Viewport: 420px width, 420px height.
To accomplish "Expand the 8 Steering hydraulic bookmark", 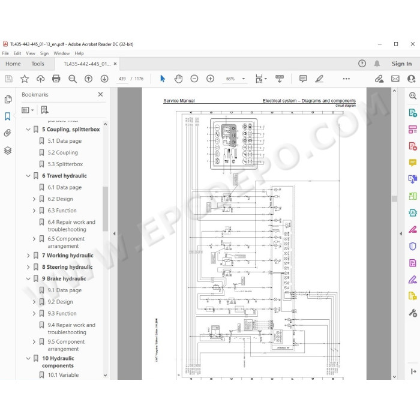I will (28, 267).
